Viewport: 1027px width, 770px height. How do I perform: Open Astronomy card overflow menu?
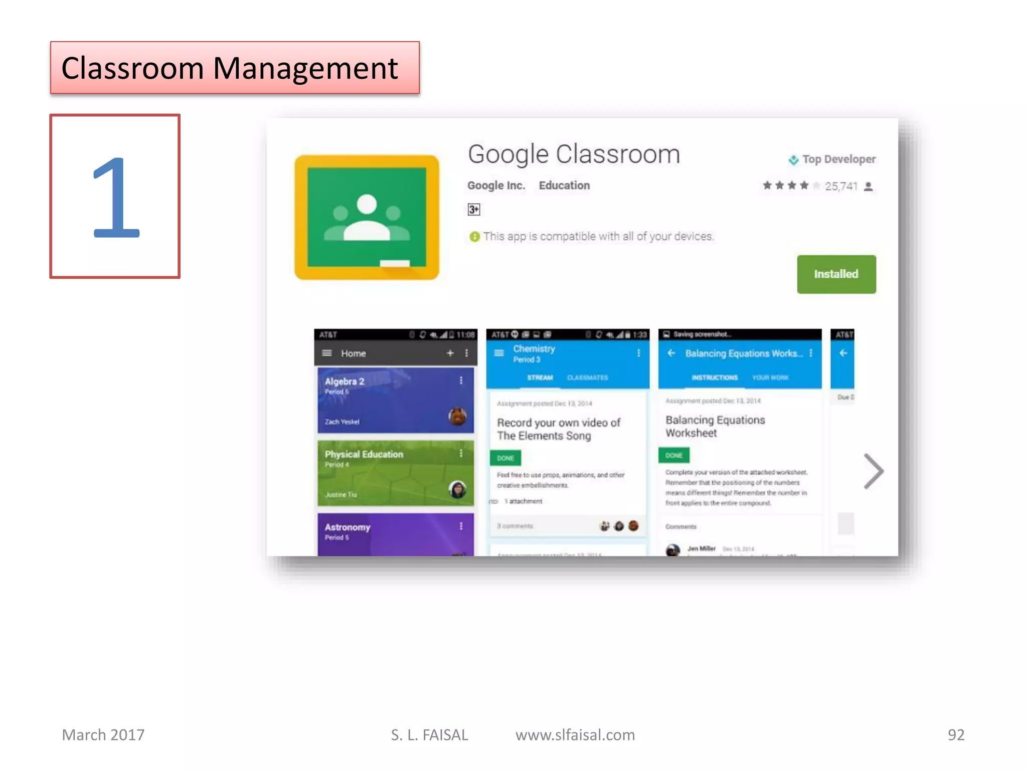461,526
